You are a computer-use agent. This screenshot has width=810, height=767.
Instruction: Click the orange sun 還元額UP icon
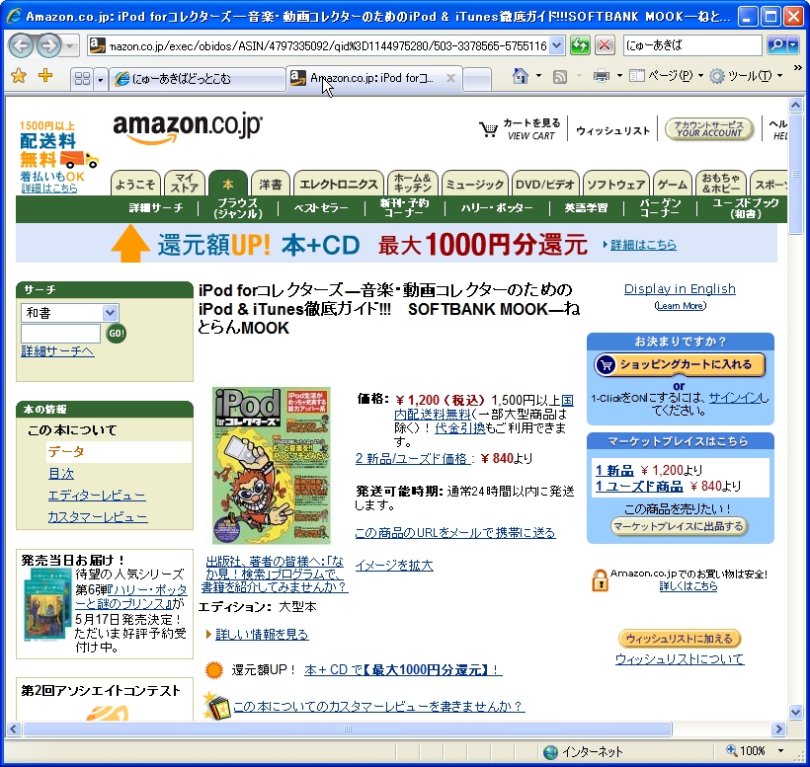tap(213, 670)
